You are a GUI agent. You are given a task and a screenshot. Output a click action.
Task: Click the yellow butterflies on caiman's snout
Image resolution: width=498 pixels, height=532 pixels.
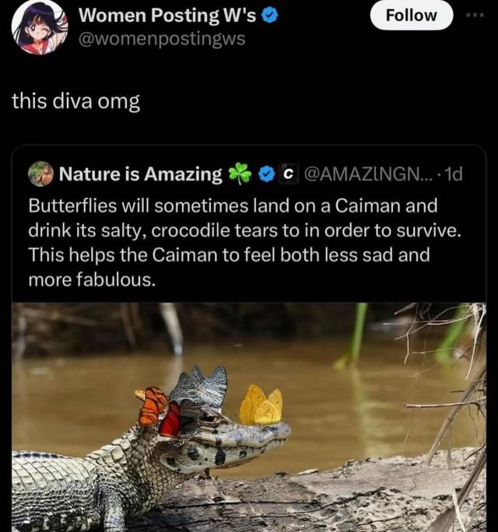tap(261, 404)
